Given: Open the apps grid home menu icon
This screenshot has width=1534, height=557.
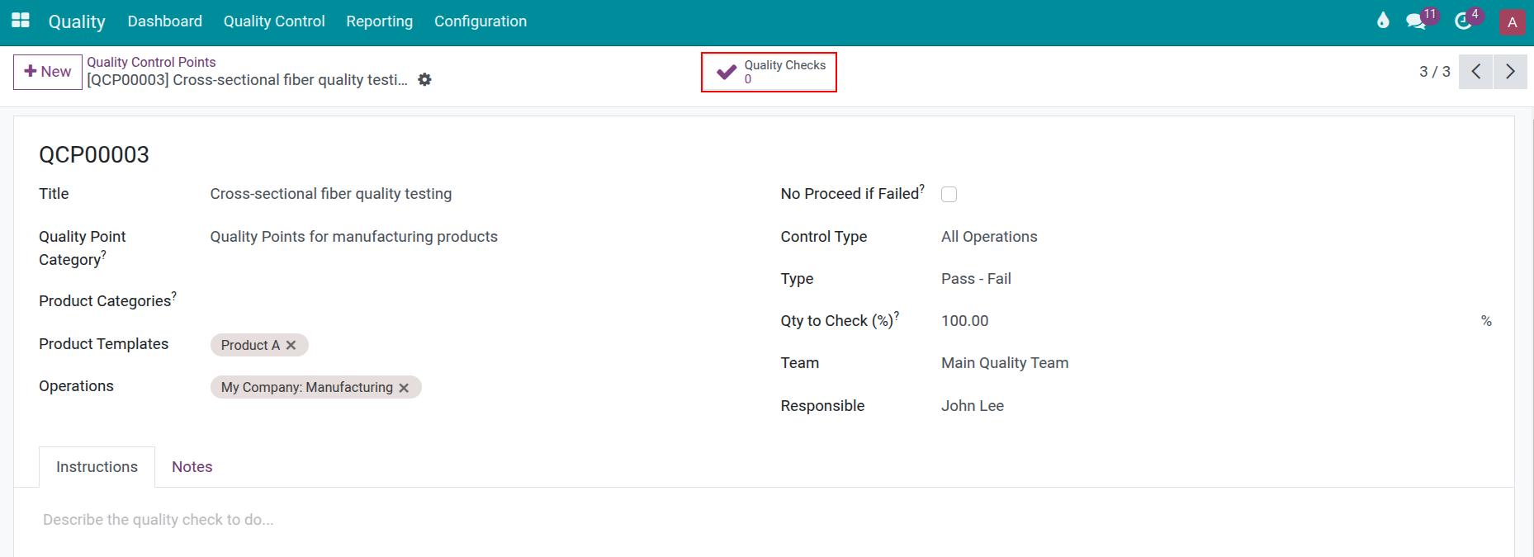Looking at the screenshot, I should click(21, 21).
